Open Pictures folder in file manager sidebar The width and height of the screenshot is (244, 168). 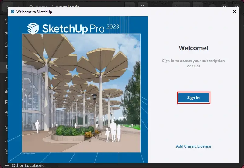pos(6,91)
